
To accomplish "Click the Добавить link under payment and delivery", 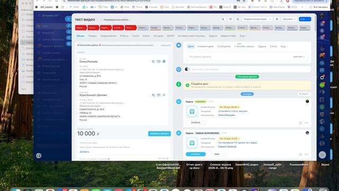I will coord(84,152).
